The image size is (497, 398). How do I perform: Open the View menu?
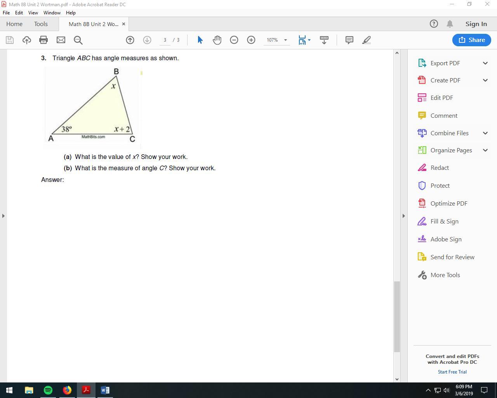coord(33,12)
